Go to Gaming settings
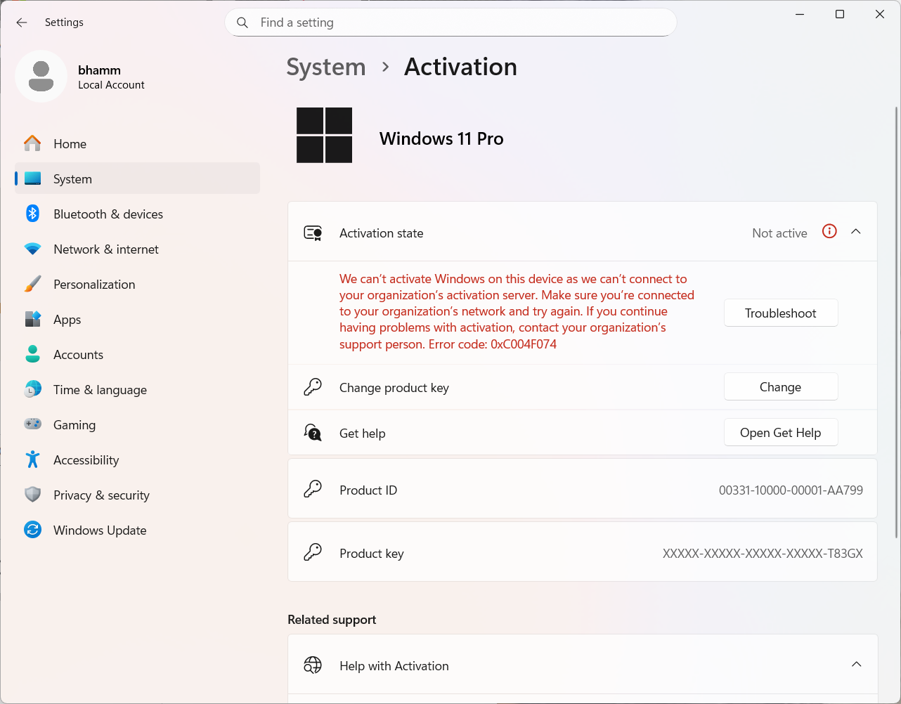 pos(137,424)
